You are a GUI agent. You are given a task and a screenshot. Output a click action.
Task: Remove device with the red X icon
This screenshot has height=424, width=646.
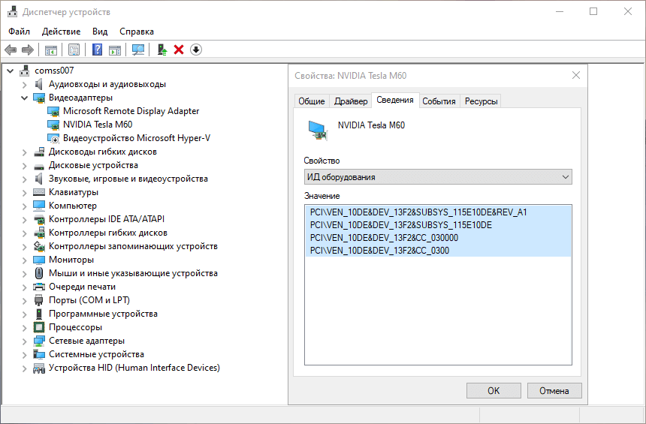click(179, 50)
